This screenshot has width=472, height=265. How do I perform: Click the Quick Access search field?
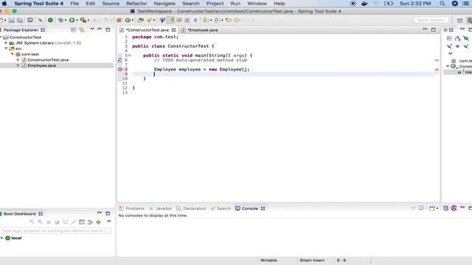coord(431,20)
